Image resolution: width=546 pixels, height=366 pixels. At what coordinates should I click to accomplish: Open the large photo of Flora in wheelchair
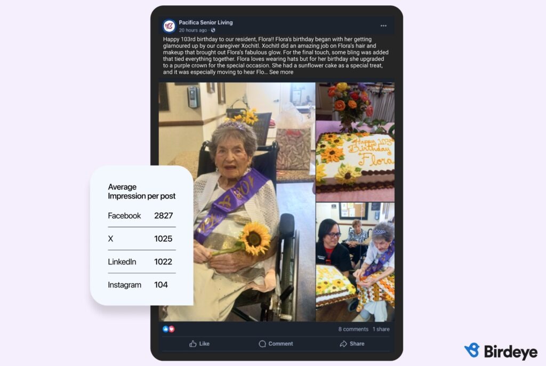click(x=237, y=202)
